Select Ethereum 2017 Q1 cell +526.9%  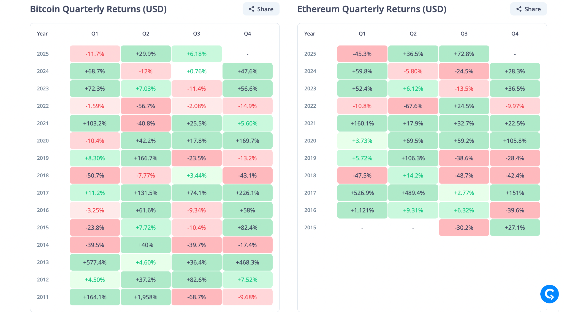pos(362,193)
